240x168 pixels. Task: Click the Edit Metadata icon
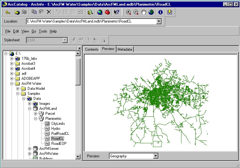point(73,40)
